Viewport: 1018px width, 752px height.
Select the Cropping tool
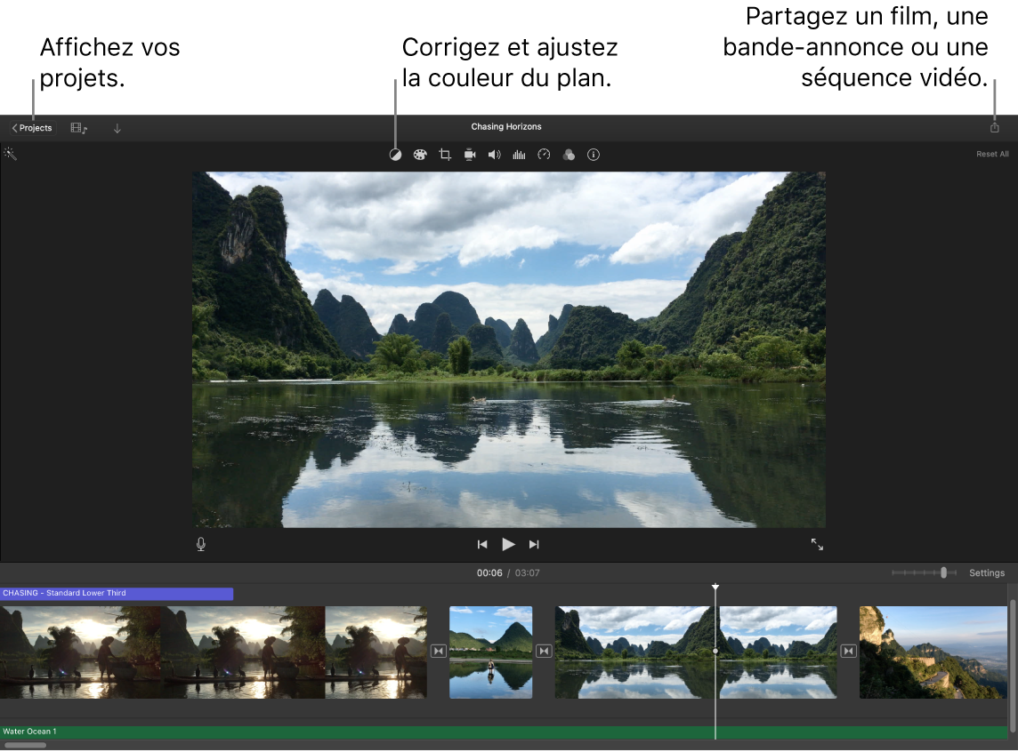(445, 155)
